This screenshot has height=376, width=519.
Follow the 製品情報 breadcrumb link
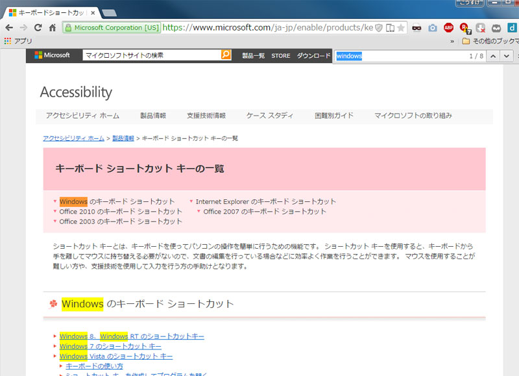(123, 138)
